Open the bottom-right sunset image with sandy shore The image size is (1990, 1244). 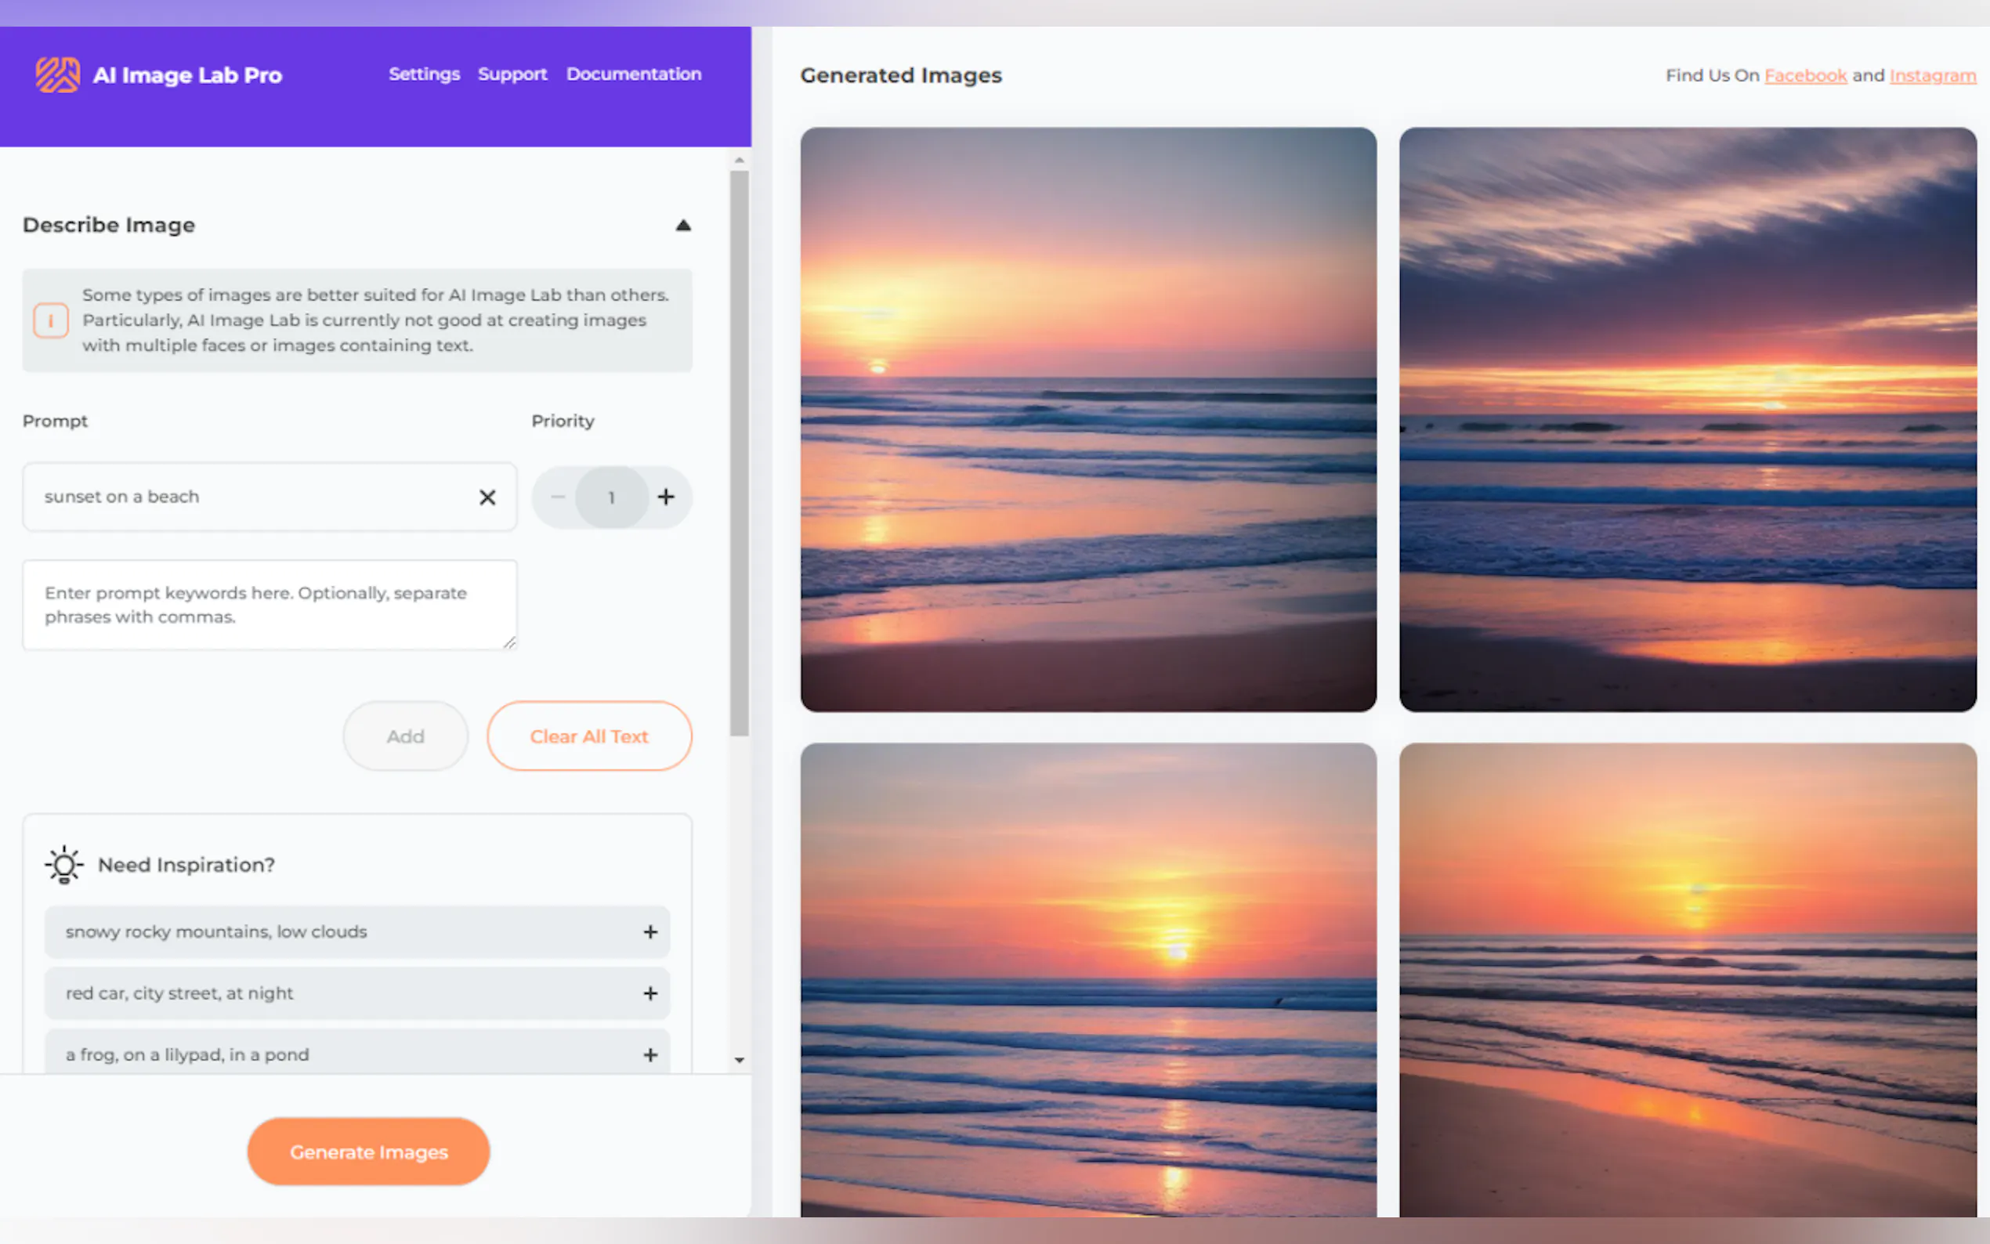1688,980
